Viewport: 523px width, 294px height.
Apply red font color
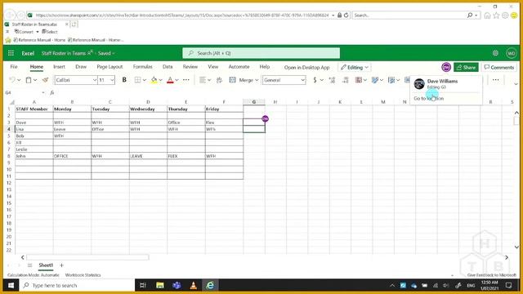click(170, 80)
